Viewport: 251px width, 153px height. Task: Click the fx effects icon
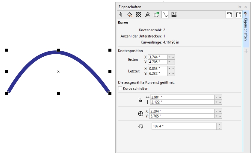147,15
